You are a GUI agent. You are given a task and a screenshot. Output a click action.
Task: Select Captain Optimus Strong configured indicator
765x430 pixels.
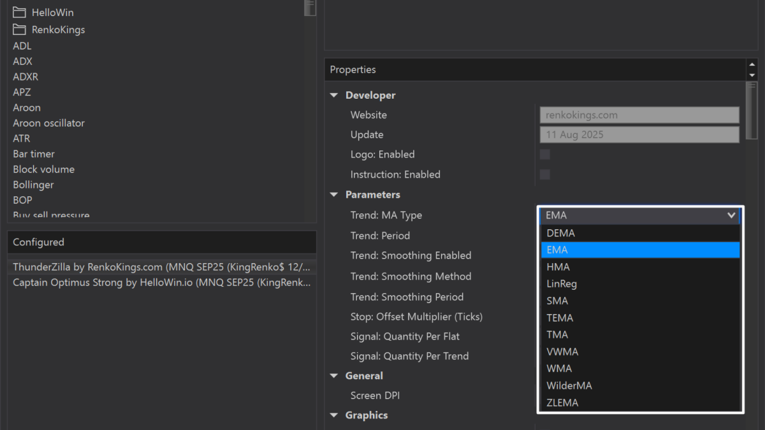pos(161,282)
